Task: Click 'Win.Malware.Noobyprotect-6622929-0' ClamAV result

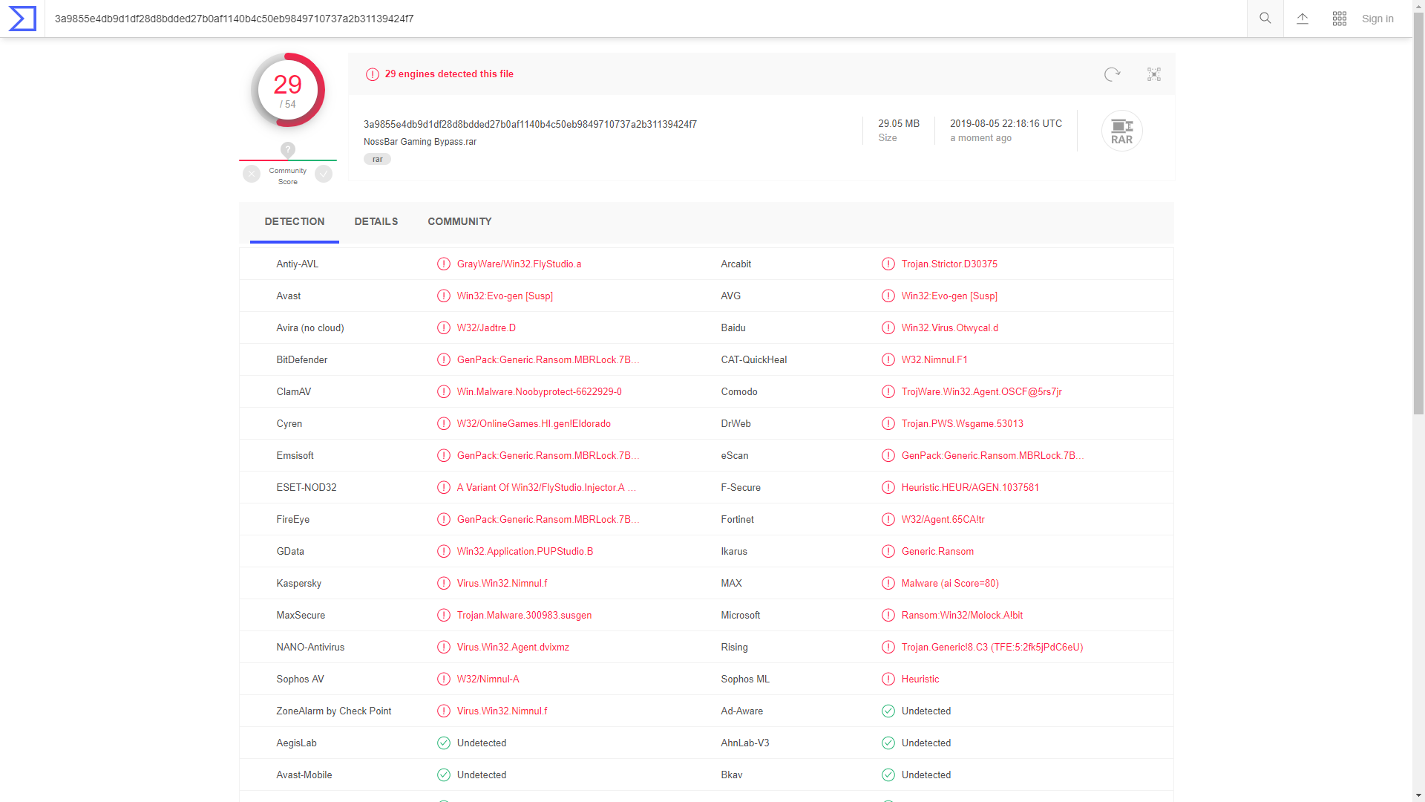Action: [x=540, y=392]
